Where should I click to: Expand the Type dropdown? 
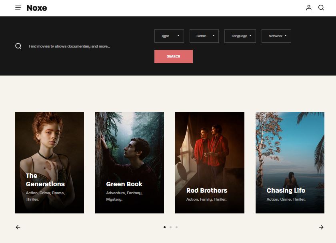[x=169, y=36]
